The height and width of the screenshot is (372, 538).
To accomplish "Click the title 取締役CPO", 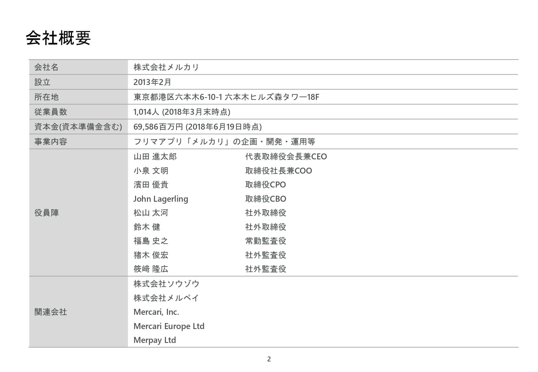I will [x=266, y=185].
